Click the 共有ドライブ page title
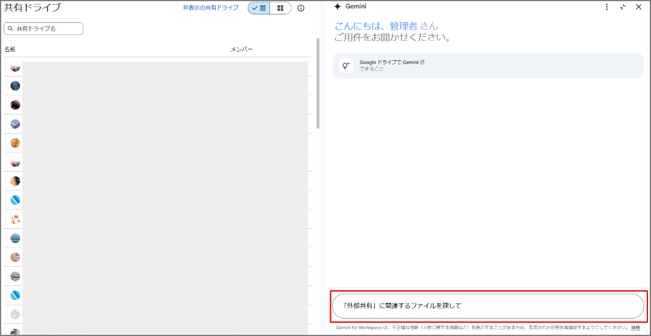This screenshot has height=336, width=651. pos(33,7)
